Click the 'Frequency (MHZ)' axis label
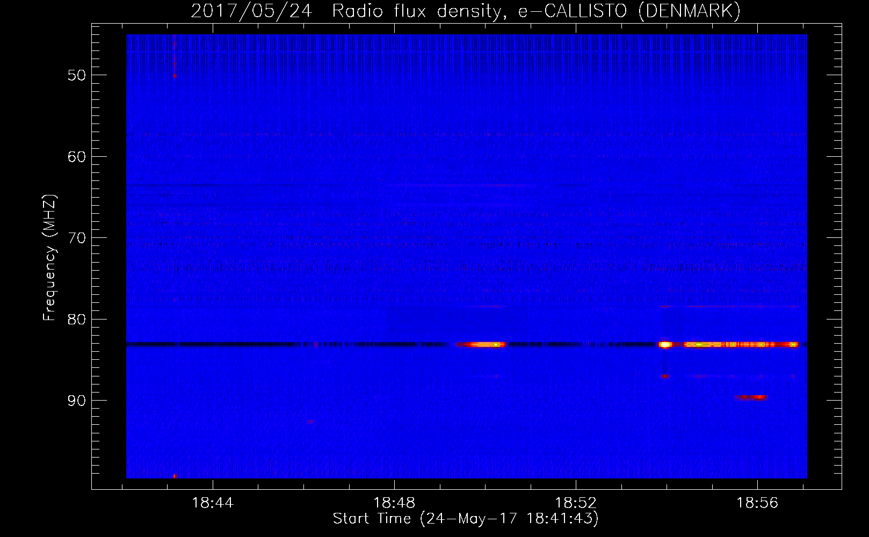 49,258
